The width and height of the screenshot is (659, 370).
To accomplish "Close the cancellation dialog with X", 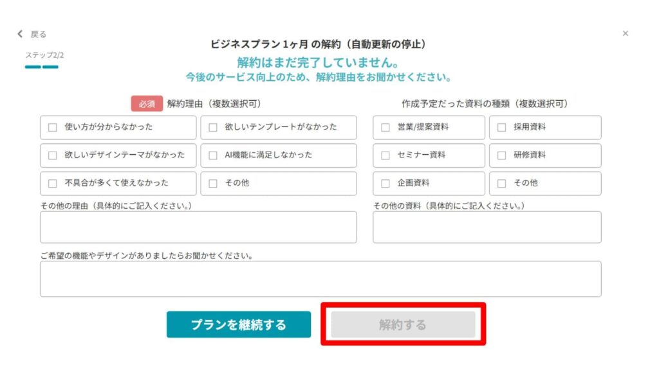I will 625,33.
